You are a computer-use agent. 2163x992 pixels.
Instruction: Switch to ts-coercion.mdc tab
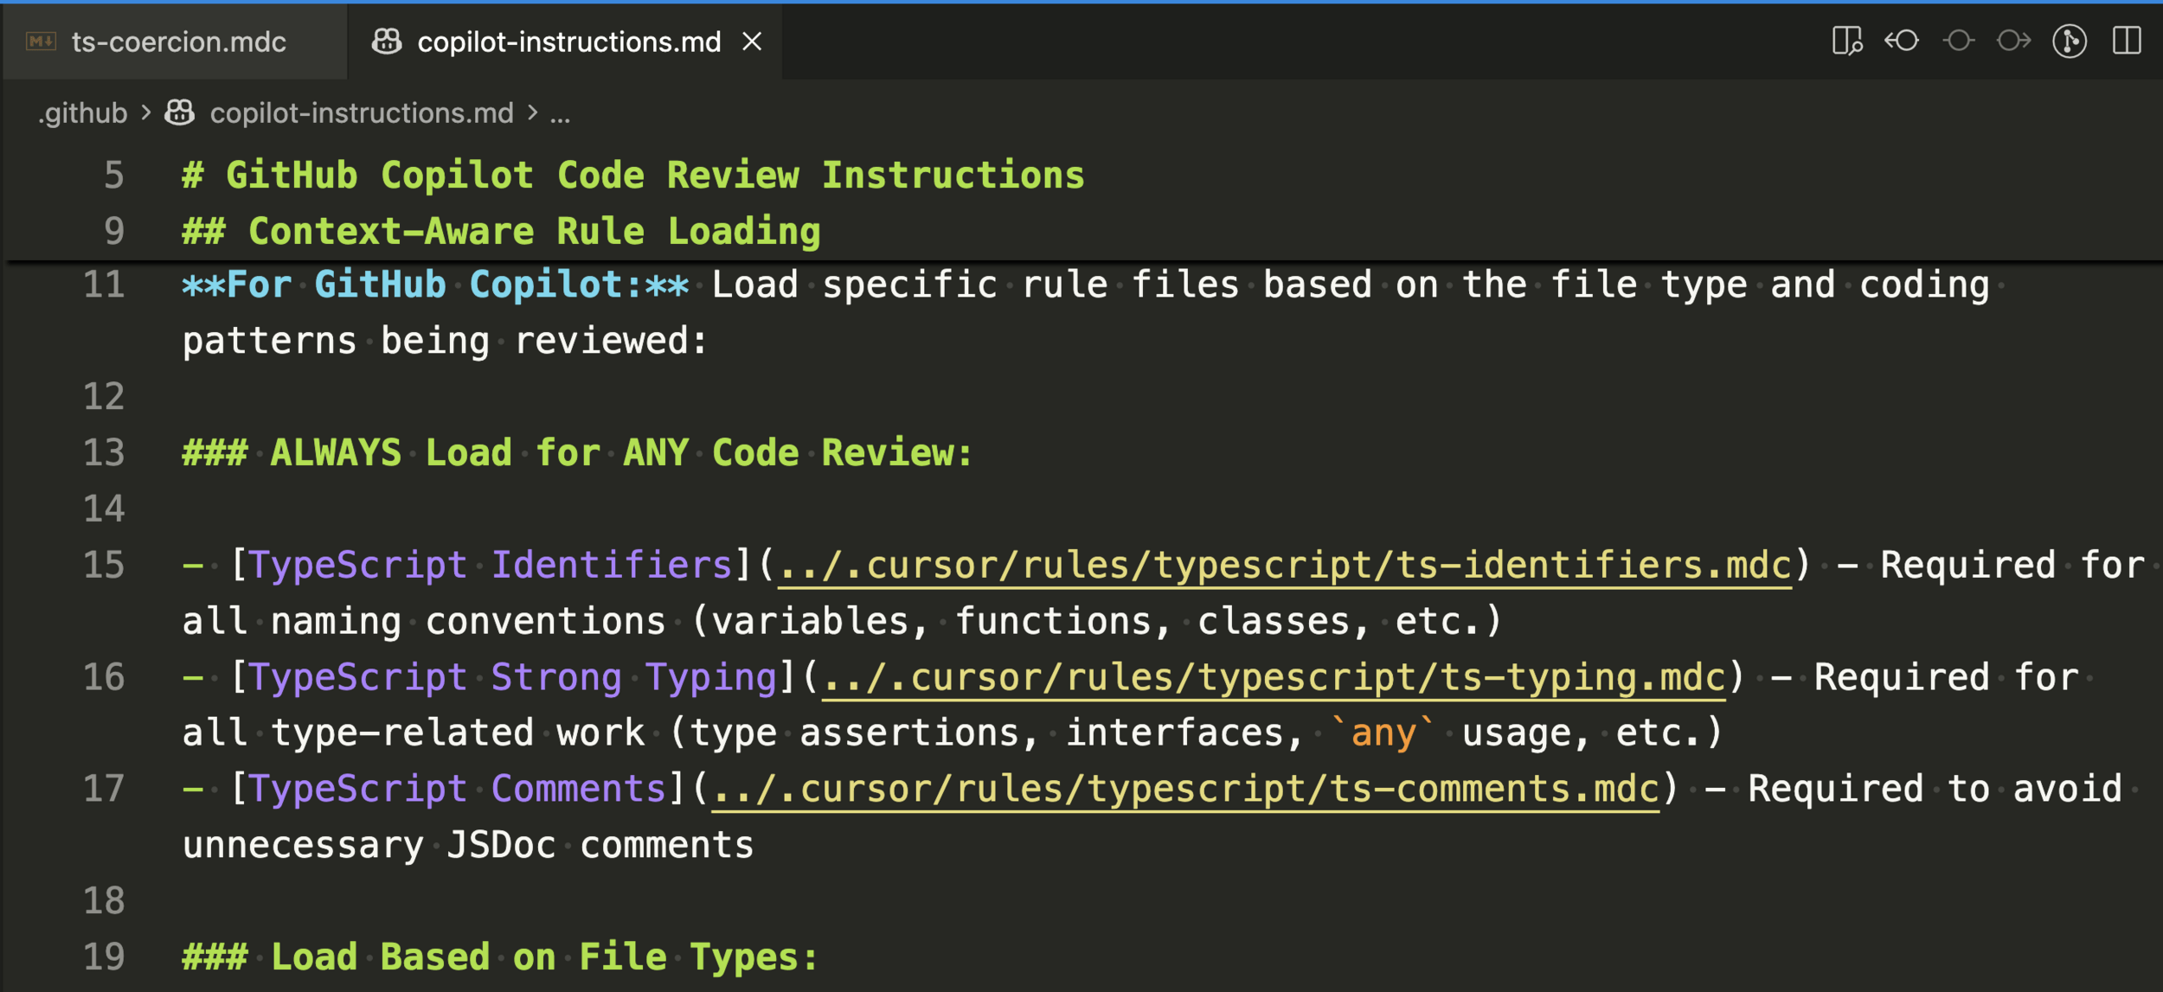(177, 42)
